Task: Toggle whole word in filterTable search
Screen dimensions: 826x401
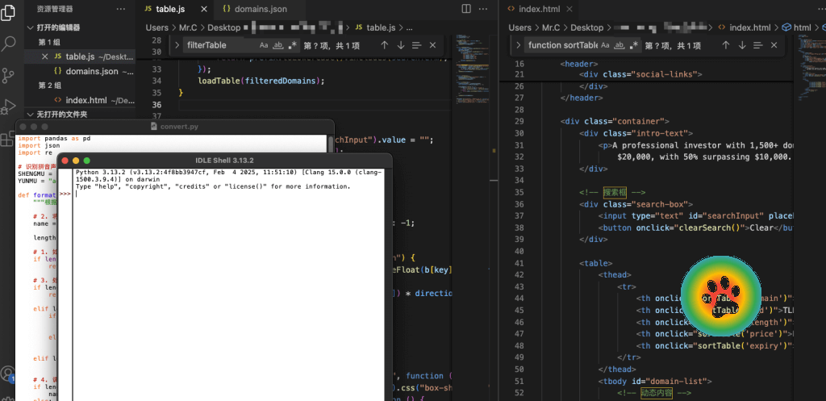Action: pos(279,45)
